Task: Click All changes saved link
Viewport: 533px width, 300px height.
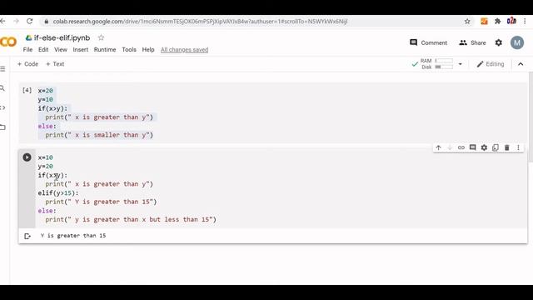Action: pyautogui.click(x=184, y=50)
